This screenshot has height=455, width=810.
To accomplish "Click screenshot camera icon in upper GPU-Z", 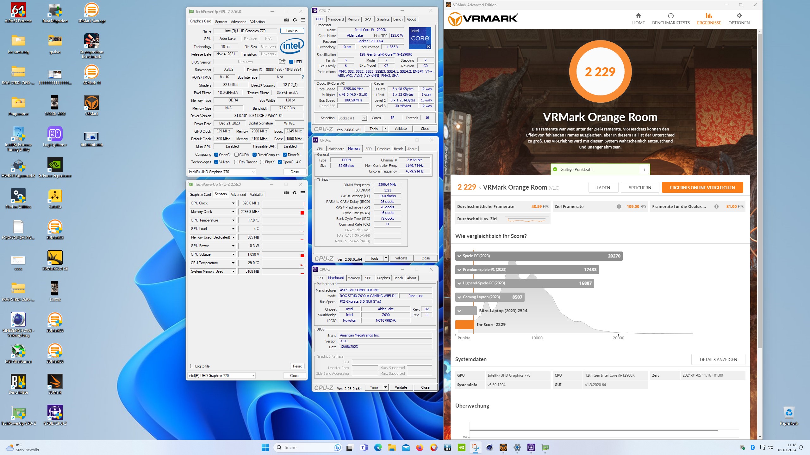I will 287,20.
